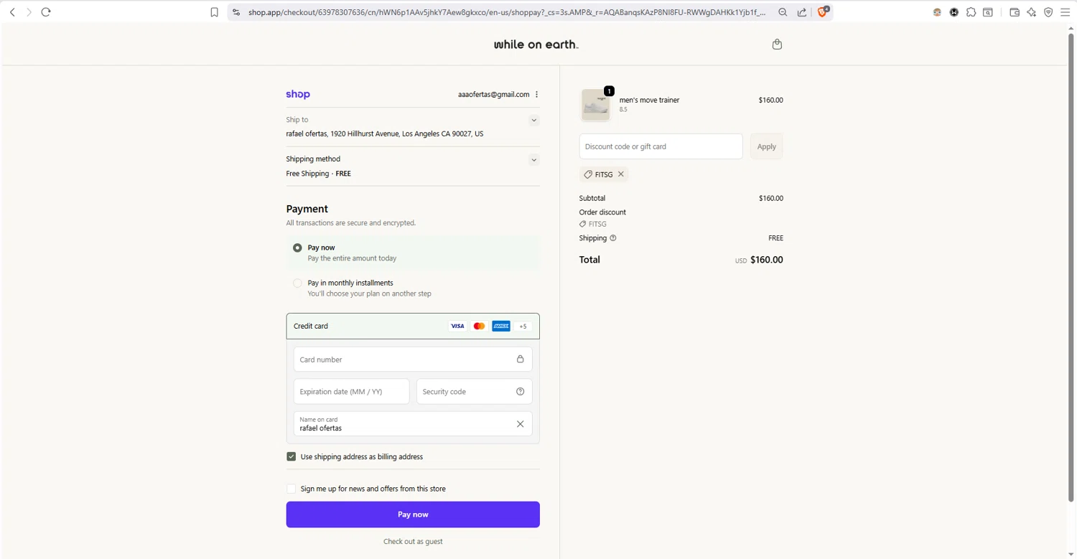Screen dimensions: 1077x559
Task: Open site settings icon in address bar
Action: click(x=236, y=12)
